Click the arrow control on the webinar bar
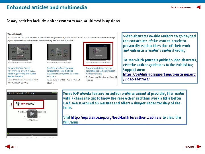 click(32, 135)
